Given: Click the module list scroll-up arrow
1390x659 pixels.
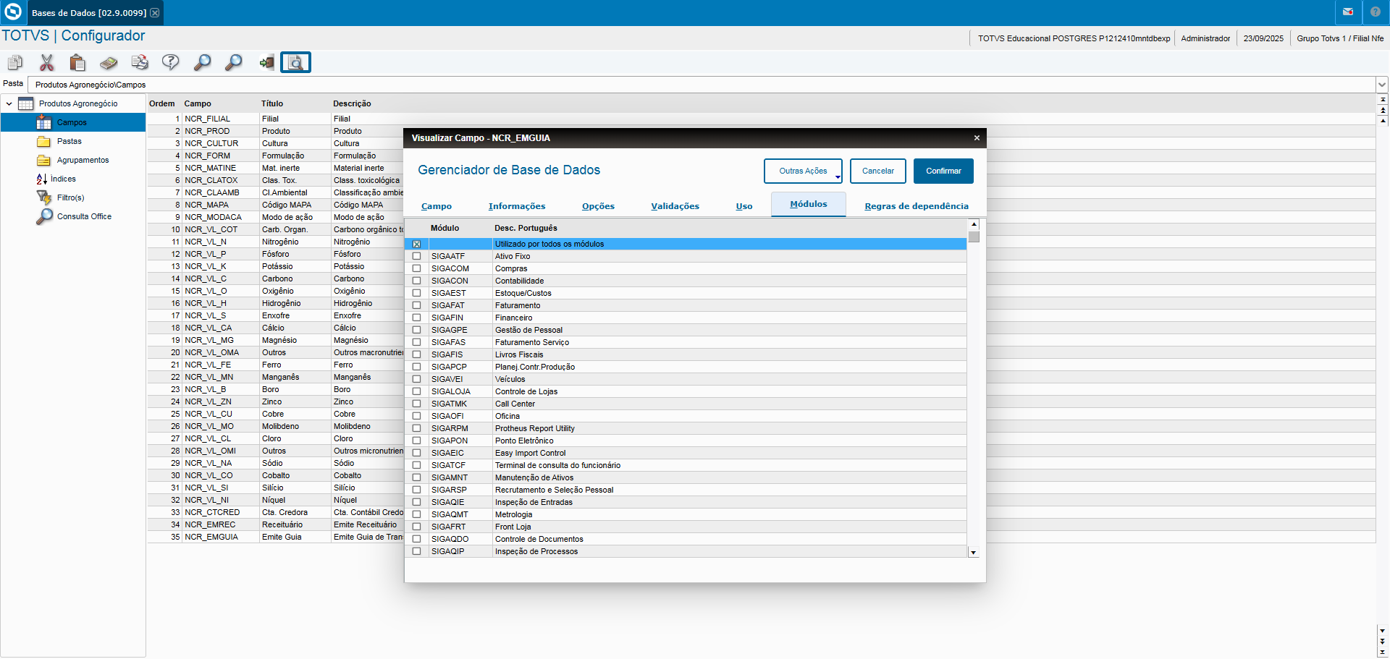Looking at the screenshot, I should (974, 224).
